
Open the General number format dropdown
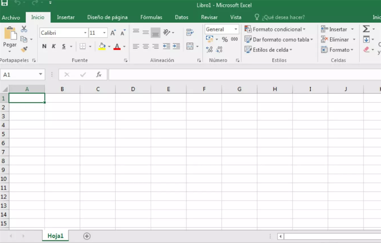236,29
